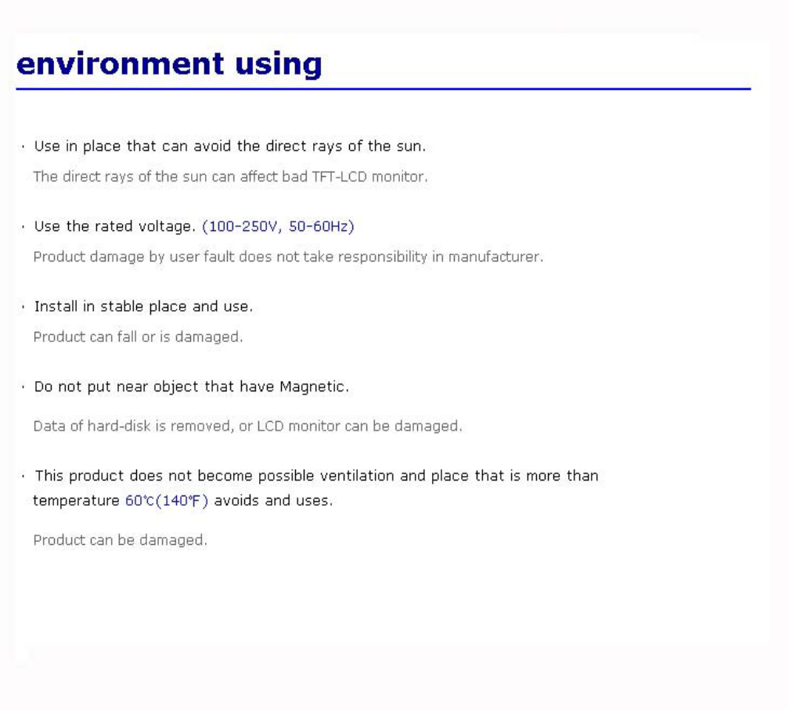
Task: Click the note 'Product can fall or is damaged.'
Action: (138, 337)
